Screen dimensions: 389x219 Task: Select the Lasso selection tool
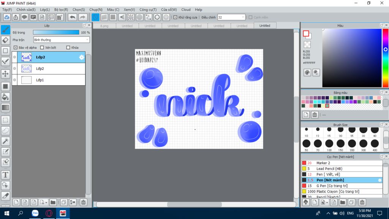(x=5, y=131)
